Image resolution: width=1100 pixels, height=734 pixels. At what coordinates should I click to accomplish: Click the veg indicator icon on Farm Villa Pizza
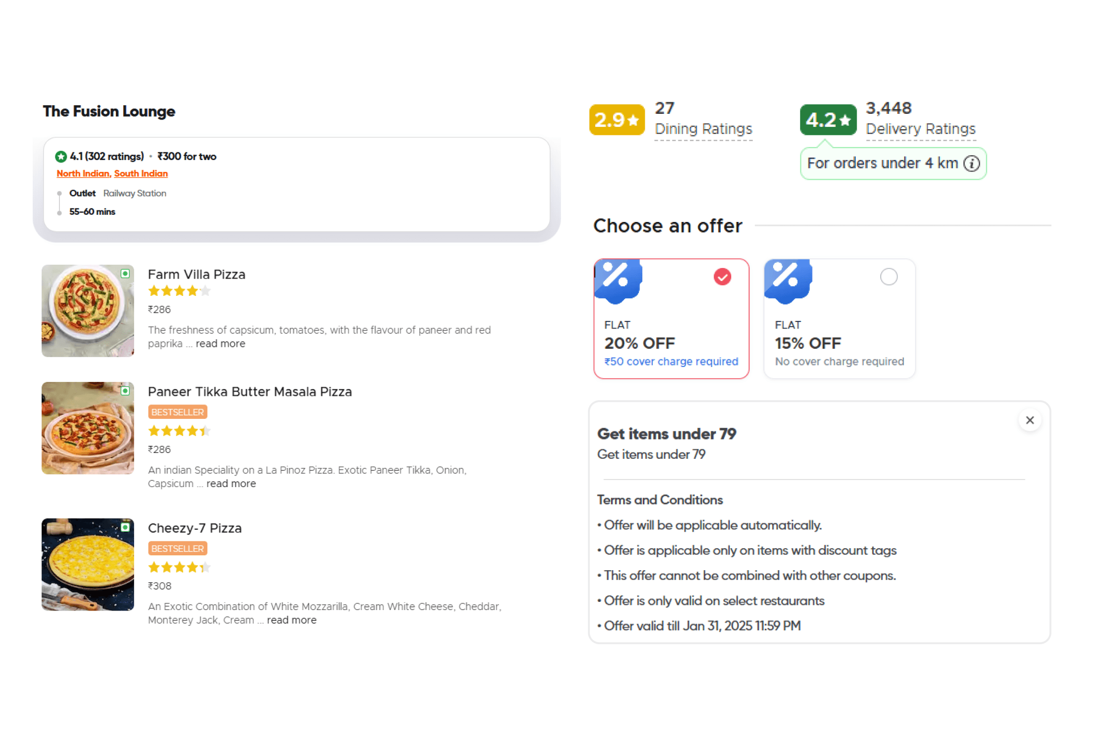coord(126,273)
